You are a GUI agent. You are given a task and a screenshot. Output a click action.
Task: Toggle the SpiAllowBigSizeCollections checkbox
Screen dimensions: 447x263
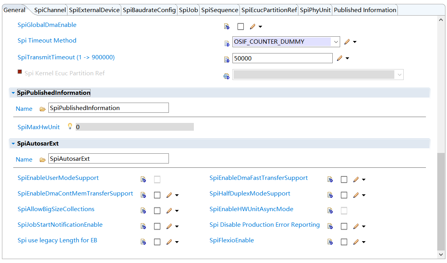pos(157,211)
